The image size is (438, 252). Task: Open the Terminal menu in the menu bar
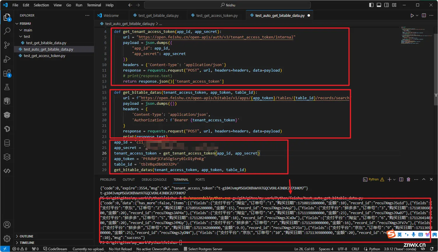point(94,5)
